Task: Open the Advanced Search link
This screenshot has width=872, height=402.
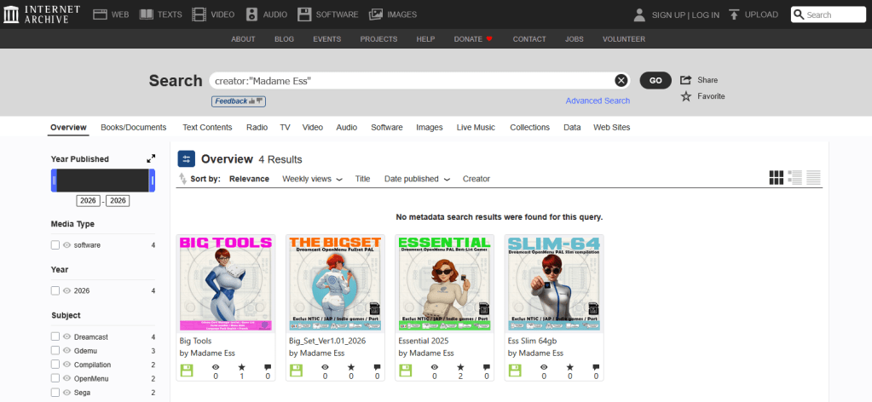Action: [598, 100]
